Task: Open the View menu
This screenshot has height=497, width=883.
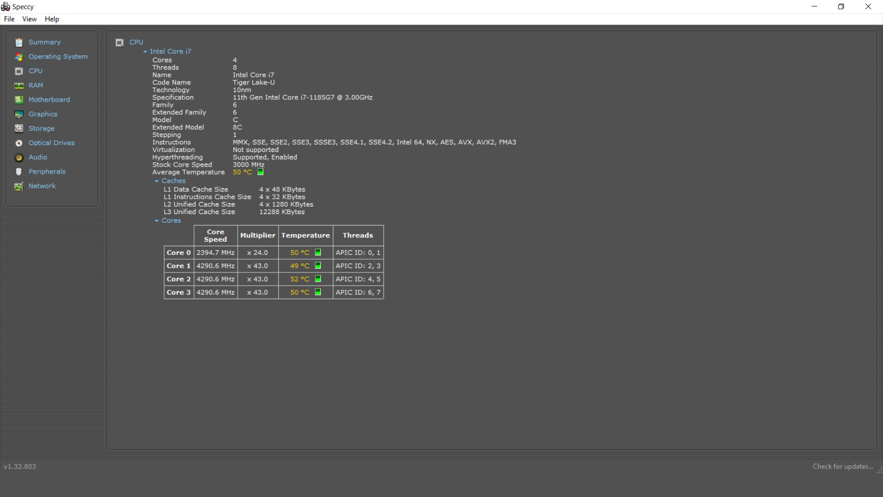Action: [29, 19]
